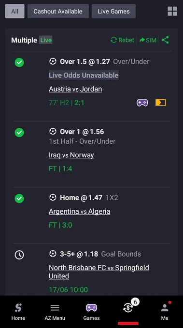This screenshot has height=328, width=183.
Task: Open the grid view layout icon
Action: tap(172, 11)
